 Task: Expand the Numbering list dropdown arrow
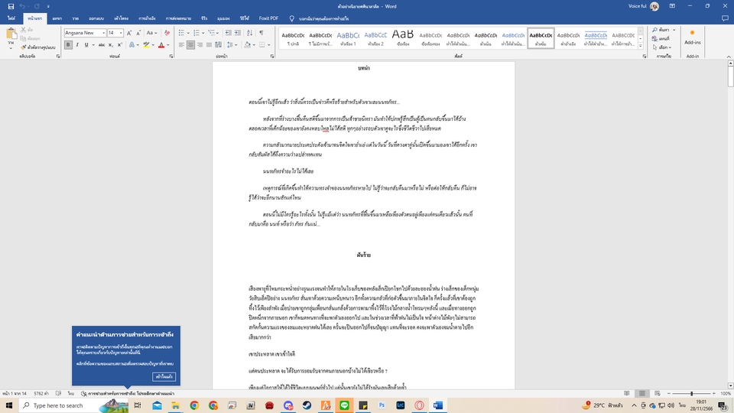203,33
